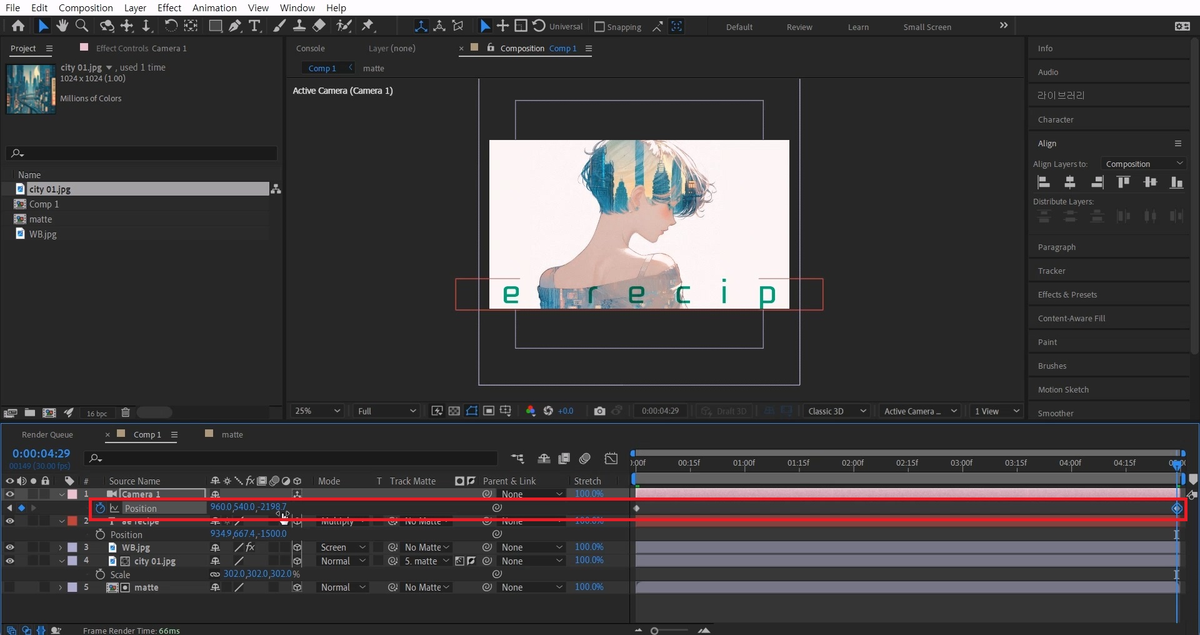Image resolution: width=1200 pixels, height=635 pixels.
Task: Select the Rotation tool
Action: click(171, 26)
